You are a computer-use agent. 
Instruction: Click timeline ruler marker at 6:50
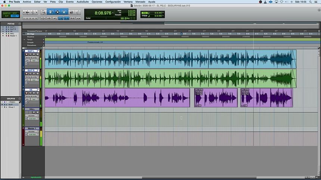(x=184, y=34)
